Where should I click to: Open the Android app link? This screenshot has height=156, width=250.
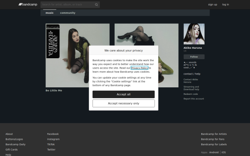214,152
